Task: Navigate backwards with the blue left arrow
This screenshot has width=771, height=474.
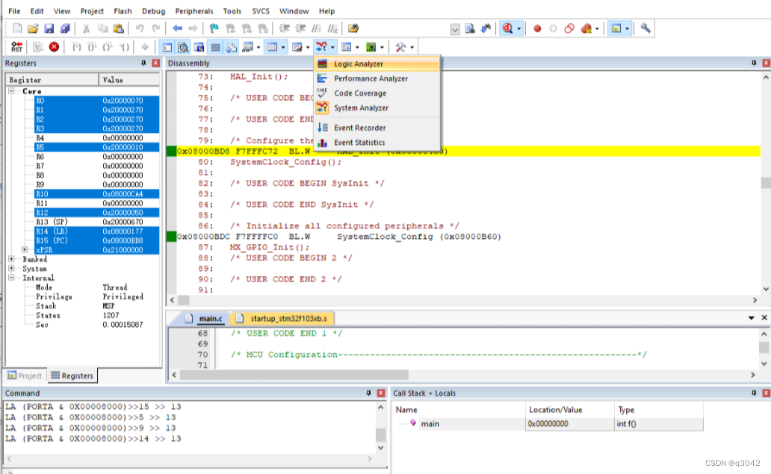Action: click(178, 28)
